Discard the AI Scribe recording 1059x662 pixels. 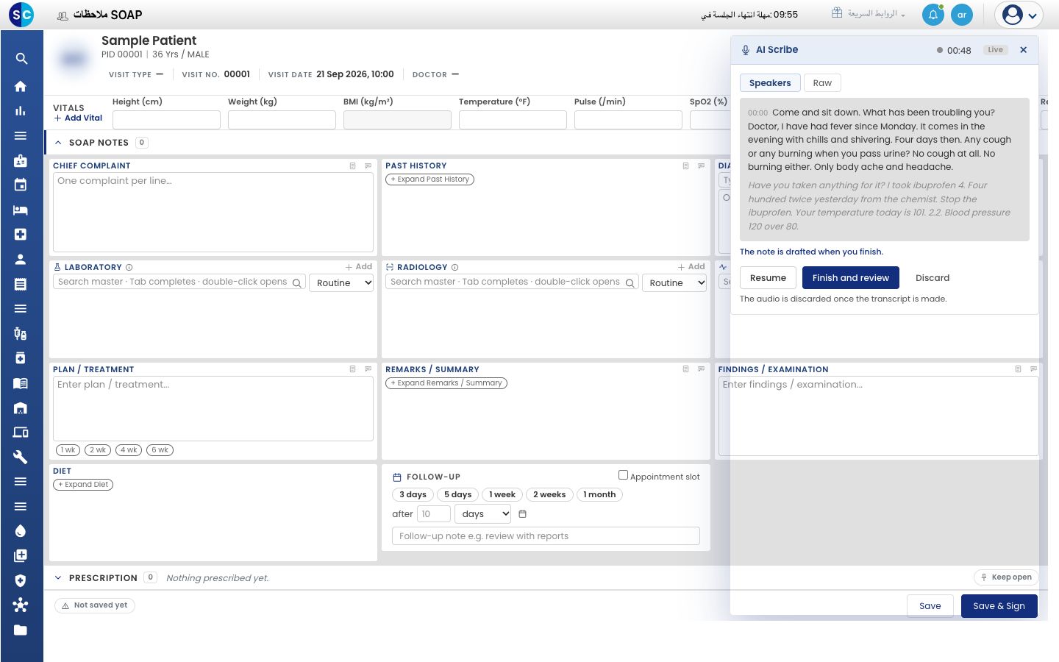tap(933, 278)
